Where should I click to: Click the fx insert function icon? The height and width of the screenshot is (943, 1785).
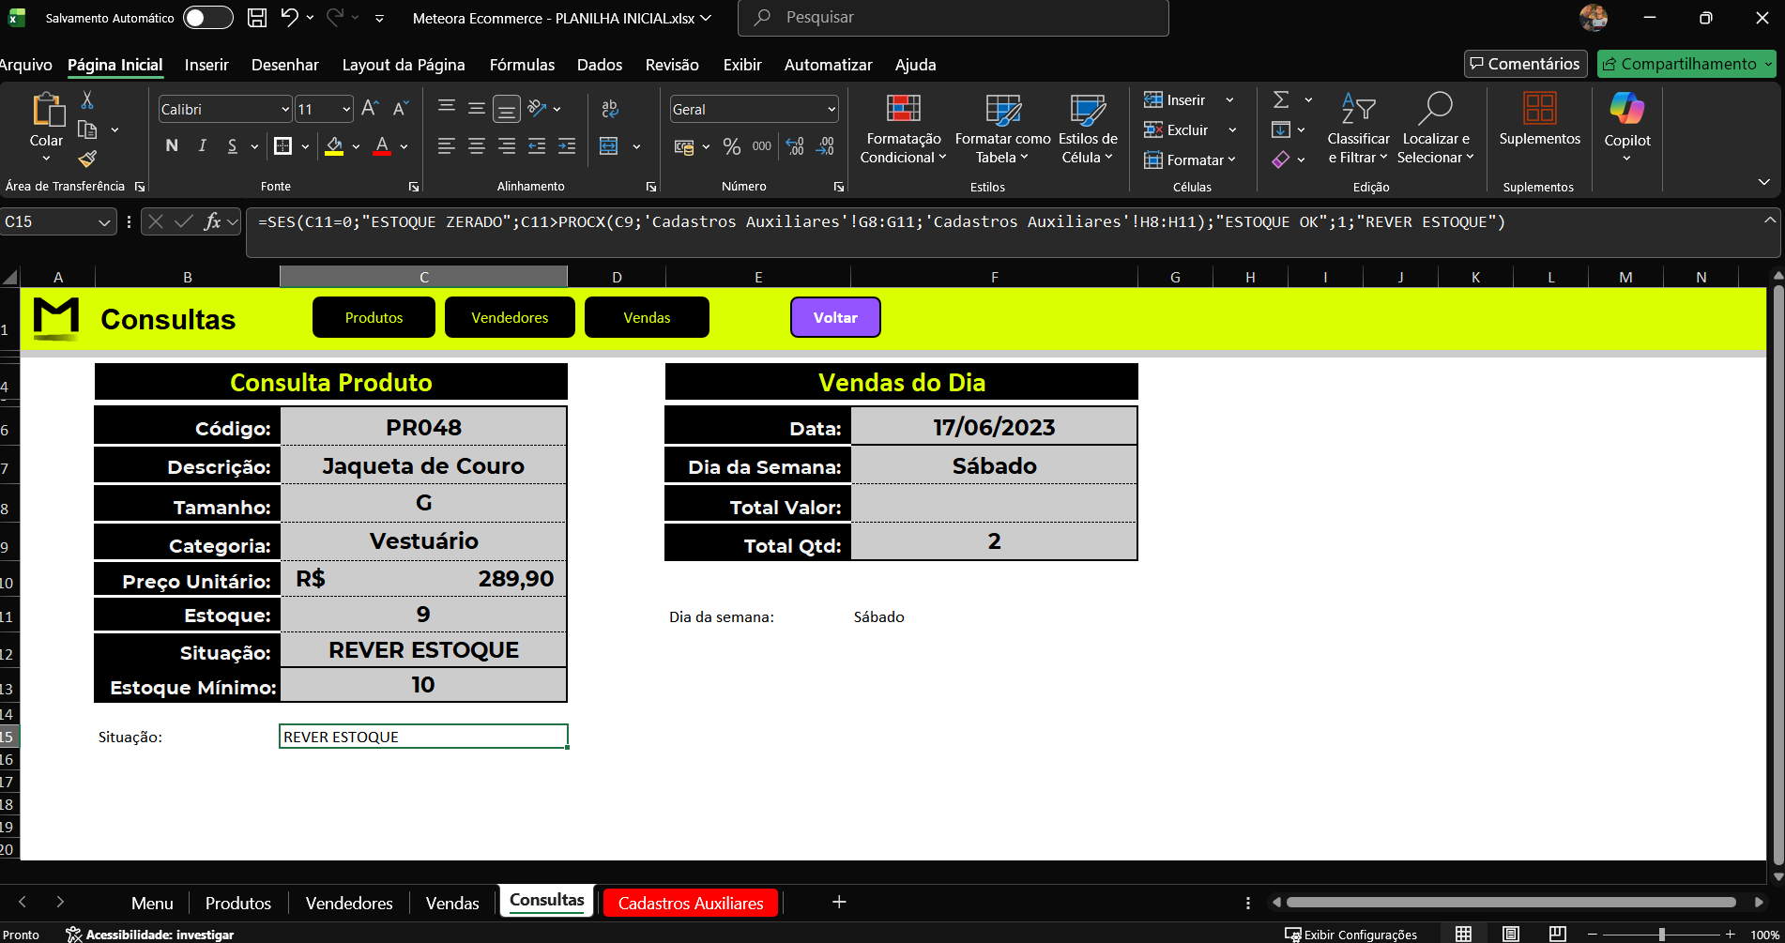(213, 222)
